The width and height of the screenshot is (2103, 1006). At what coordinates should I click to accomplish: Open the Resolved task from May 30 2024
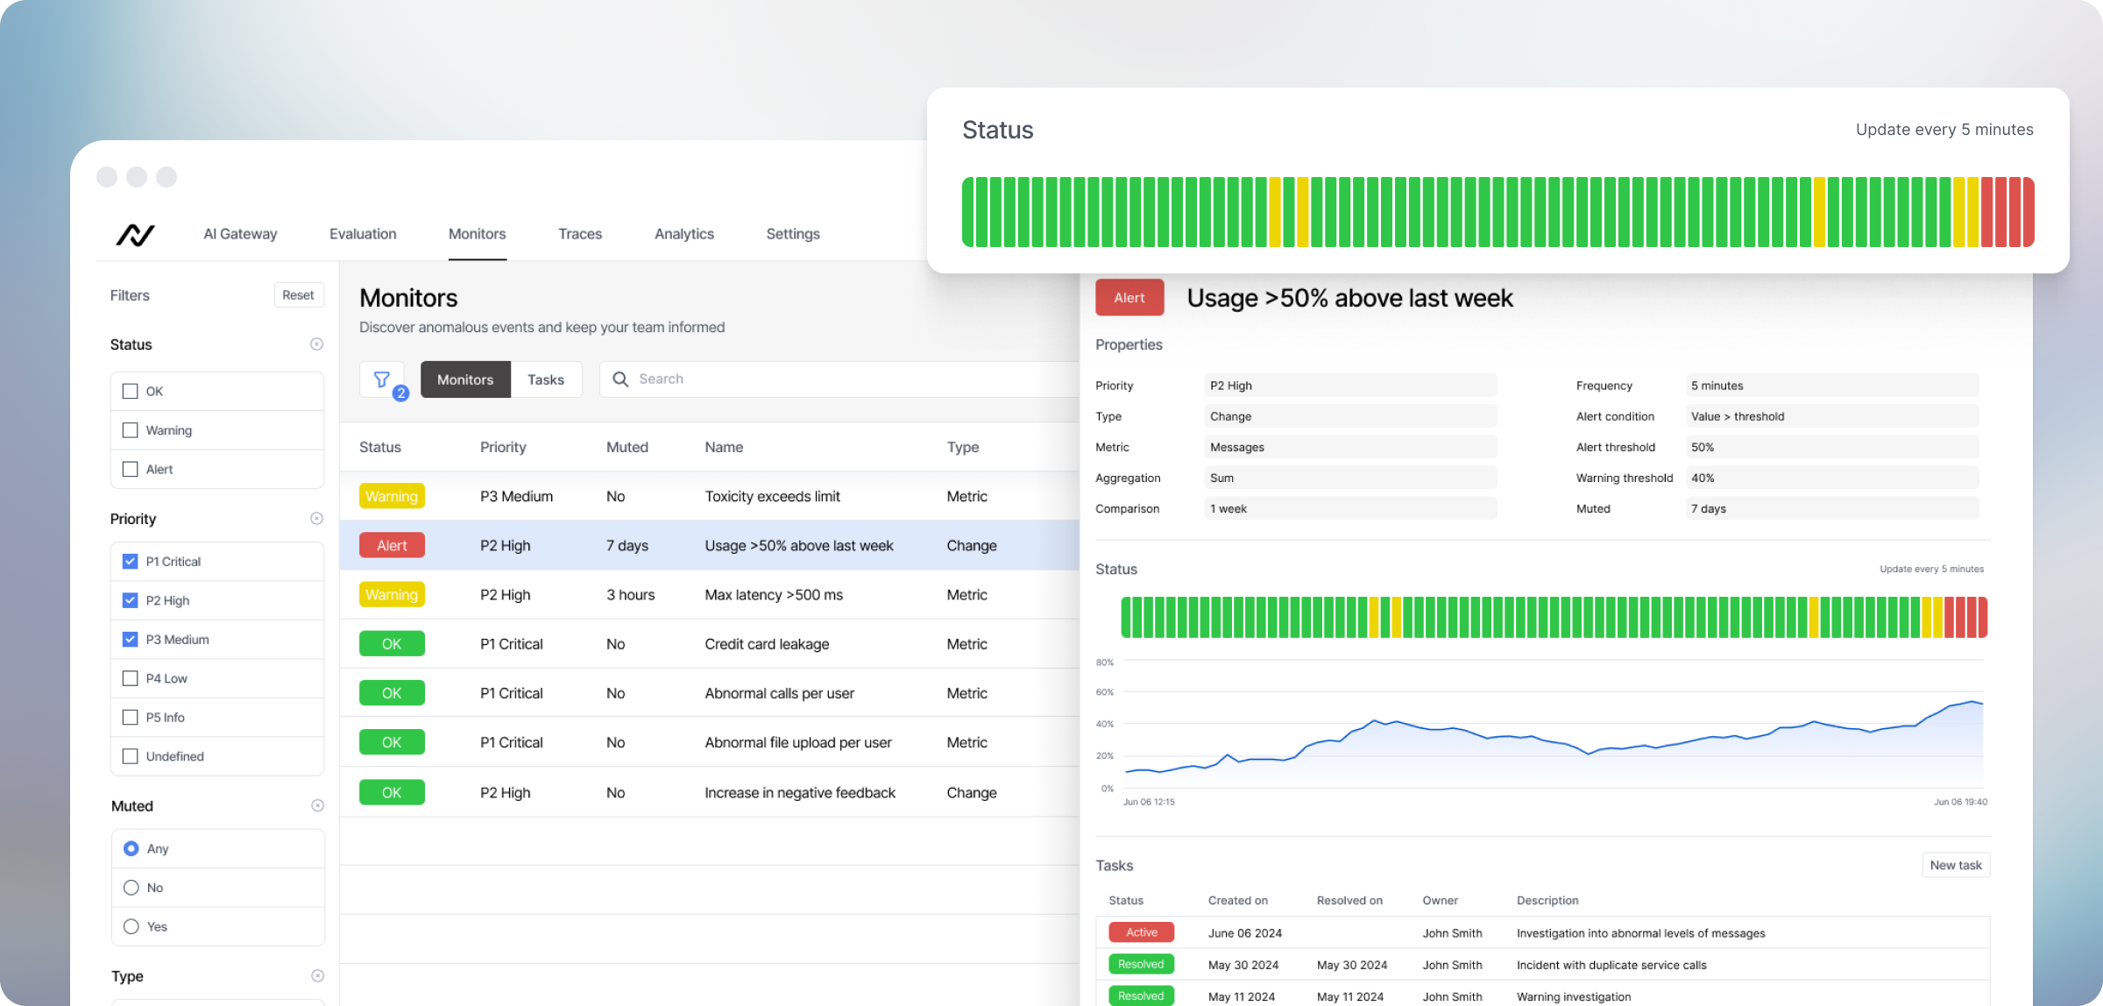click(x=1542, y=965)
